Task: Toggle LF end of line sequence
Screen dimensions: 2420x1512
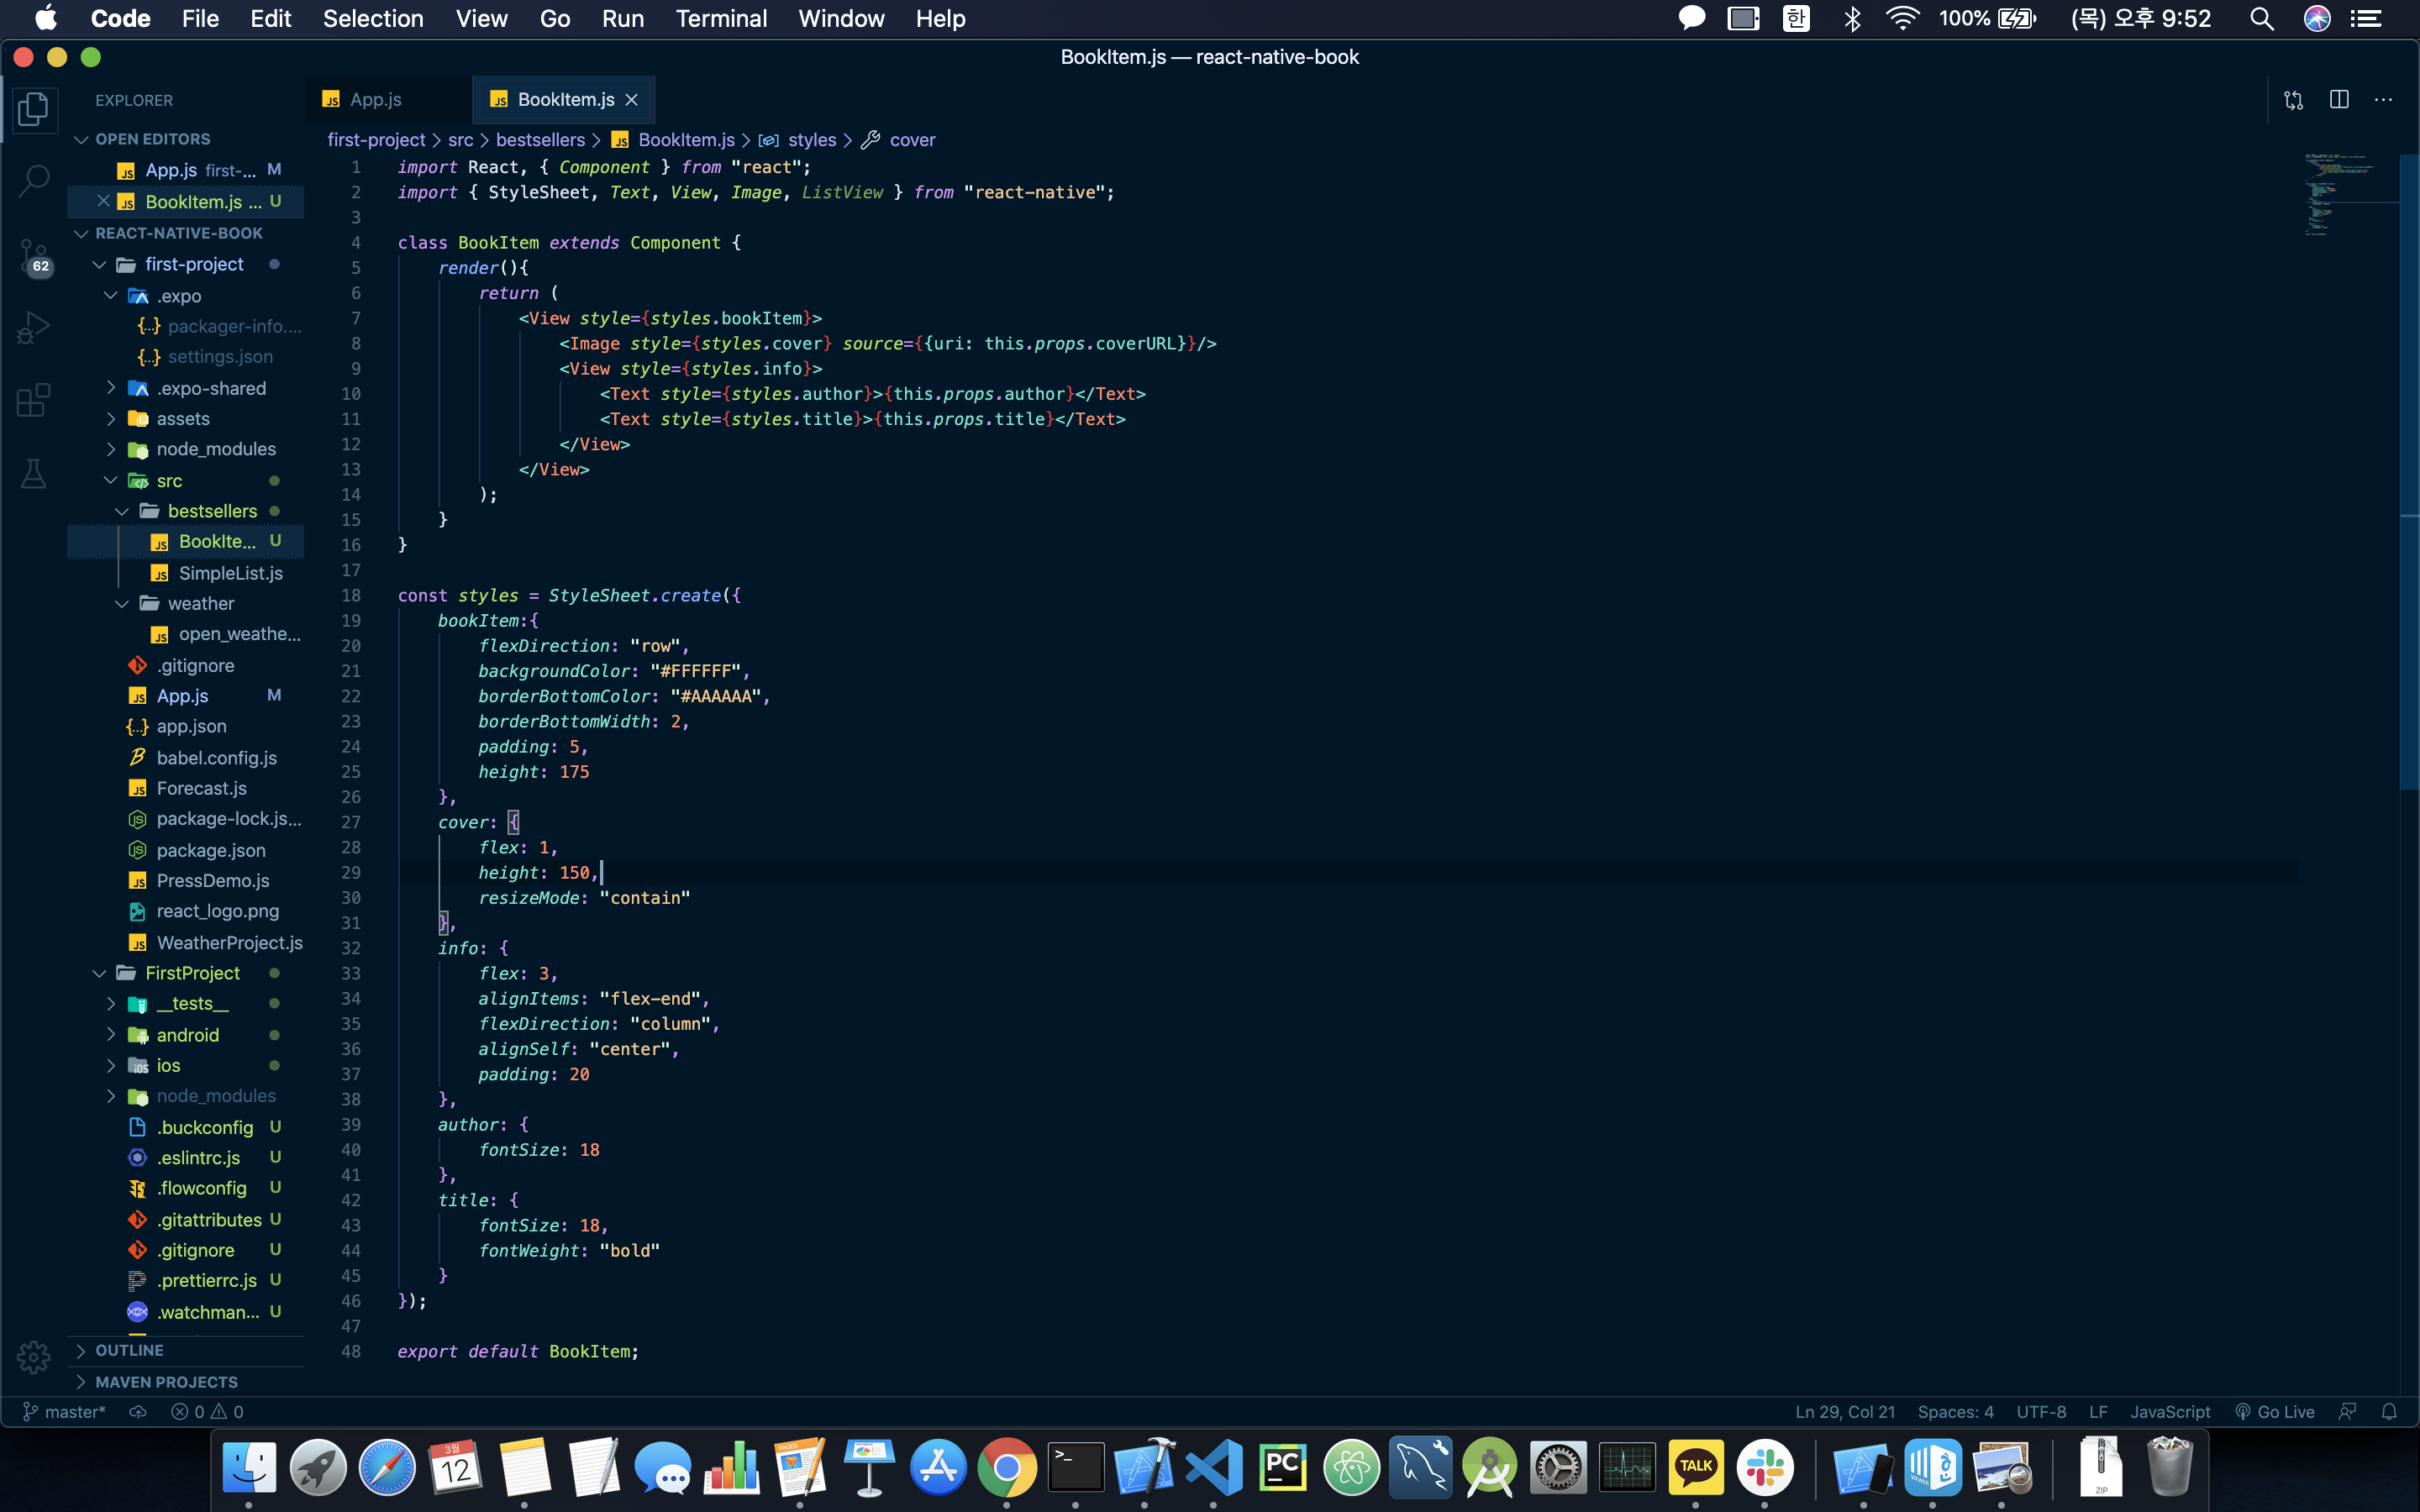Action: [2098, 1412]
